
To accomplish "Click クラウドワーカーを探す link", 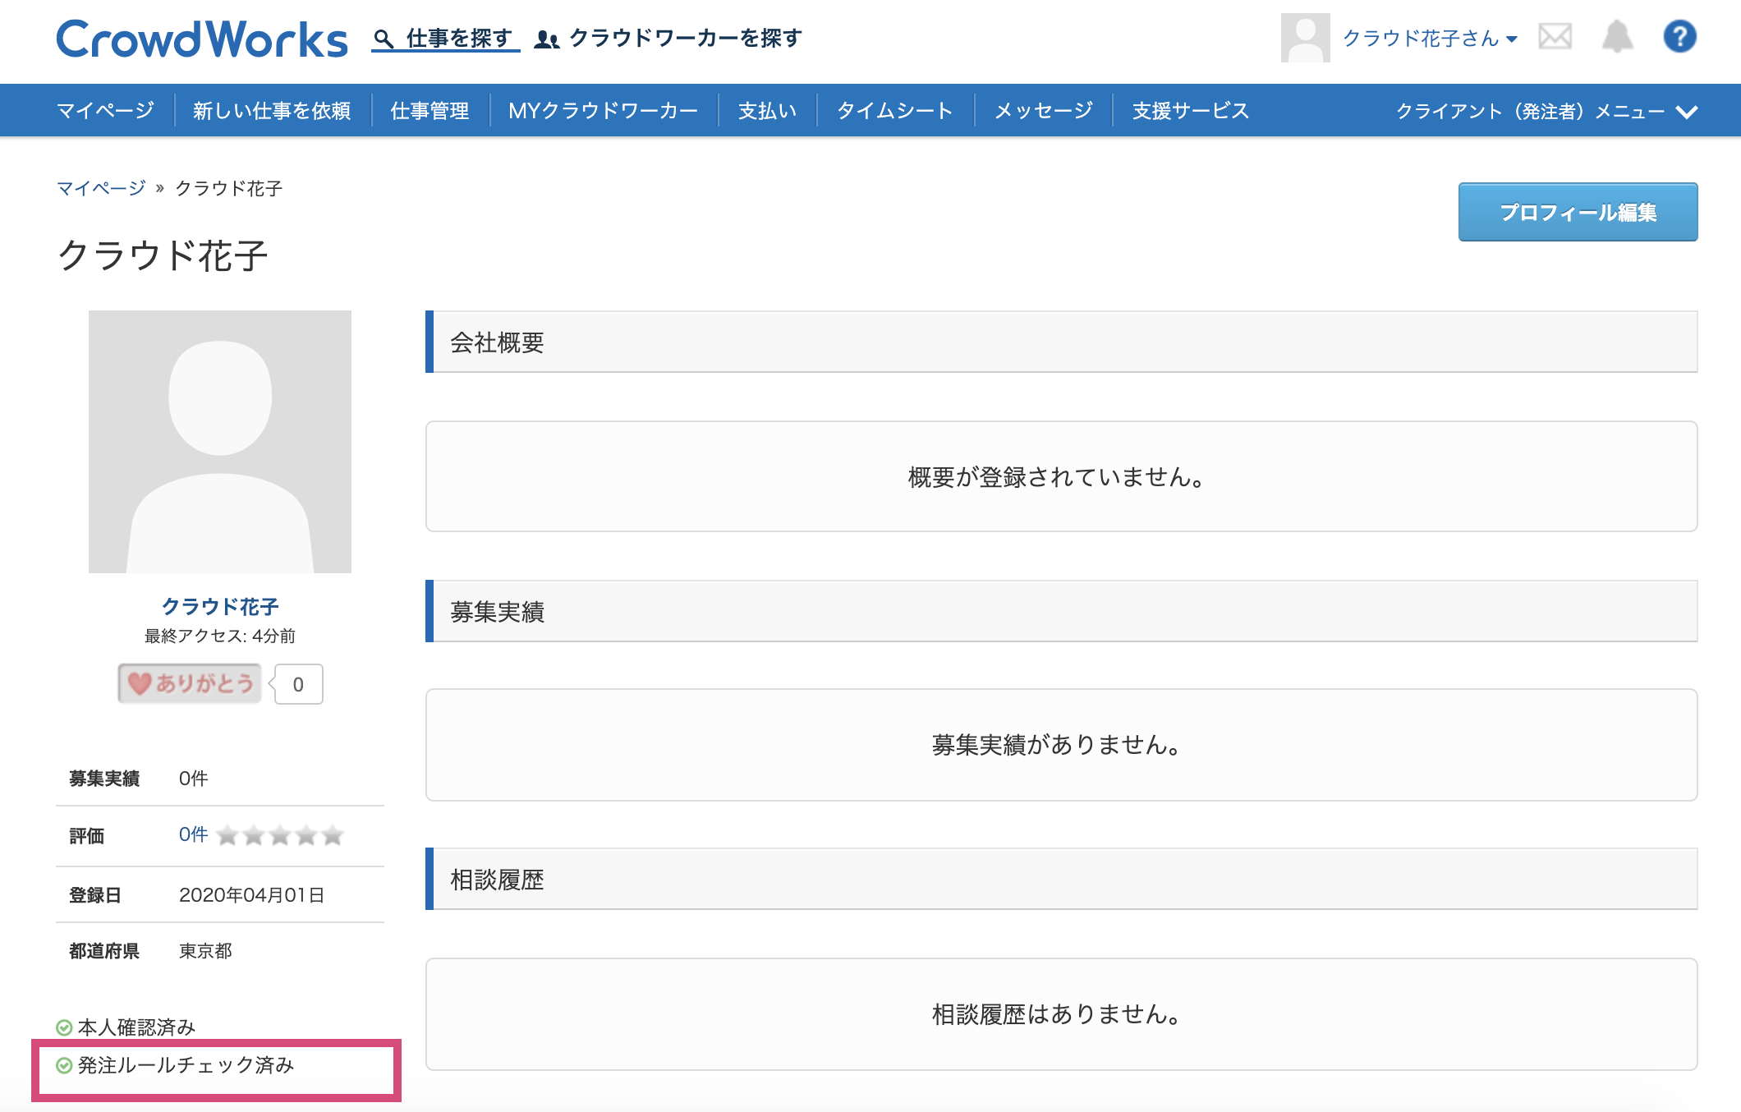I will [668, 39].
